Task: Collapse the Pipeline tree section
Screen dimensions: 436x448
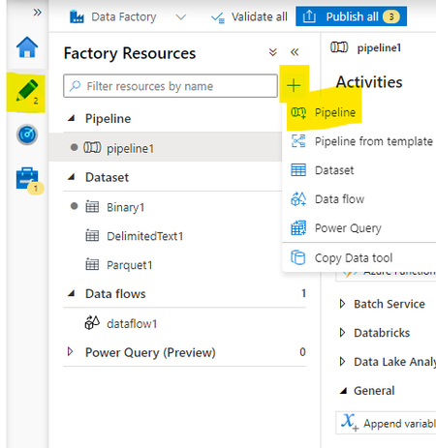Action: point(72,118)
